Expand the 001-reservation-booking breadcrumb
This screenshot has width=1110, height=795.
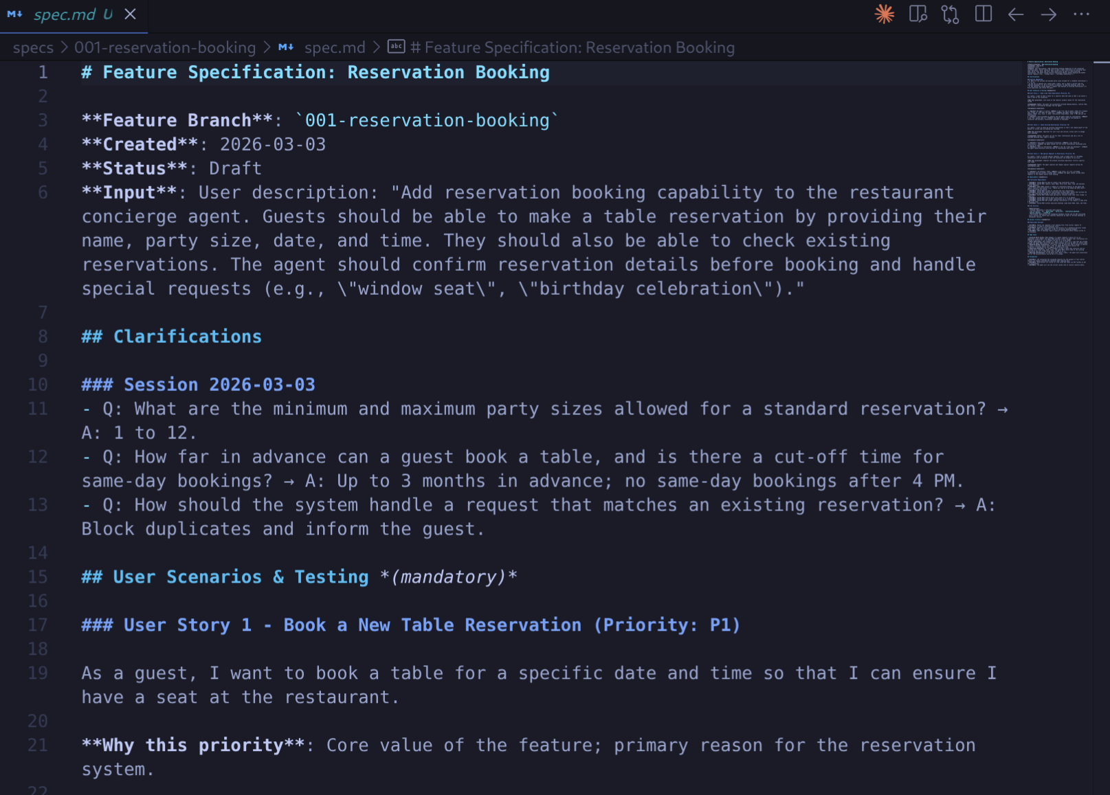click(x=165, y=47)
